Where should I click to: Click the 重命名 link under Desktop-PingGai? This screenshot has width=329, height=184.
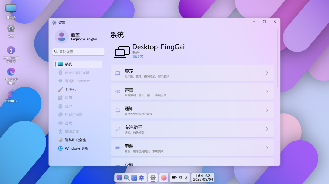coord(137,57)
